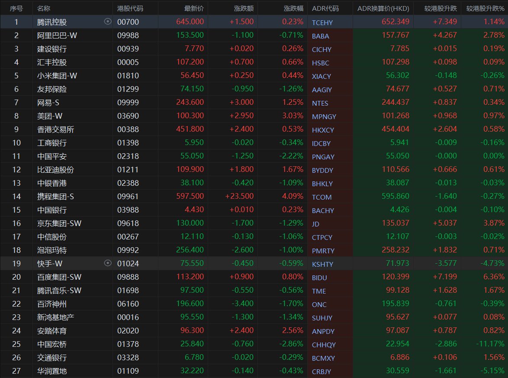The width and height of the screenshot is (508, 378).
Task: Click the circle icon beside 快手-W
Action: pos(108,263)
